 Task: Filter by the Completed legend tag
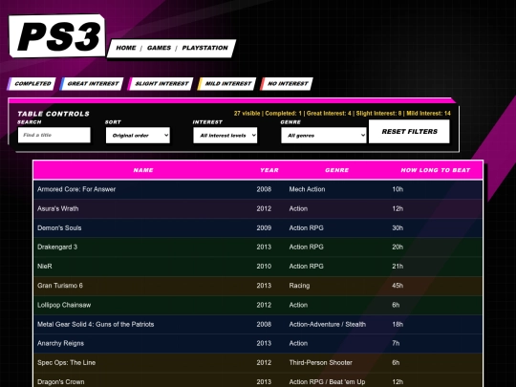point(32,83)
